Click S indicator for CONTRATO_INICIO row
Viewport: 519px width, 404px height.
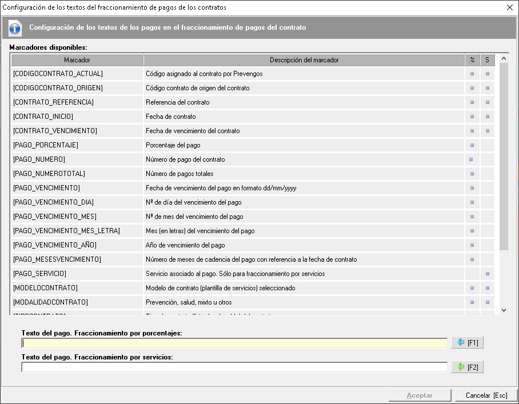point(488,117)
